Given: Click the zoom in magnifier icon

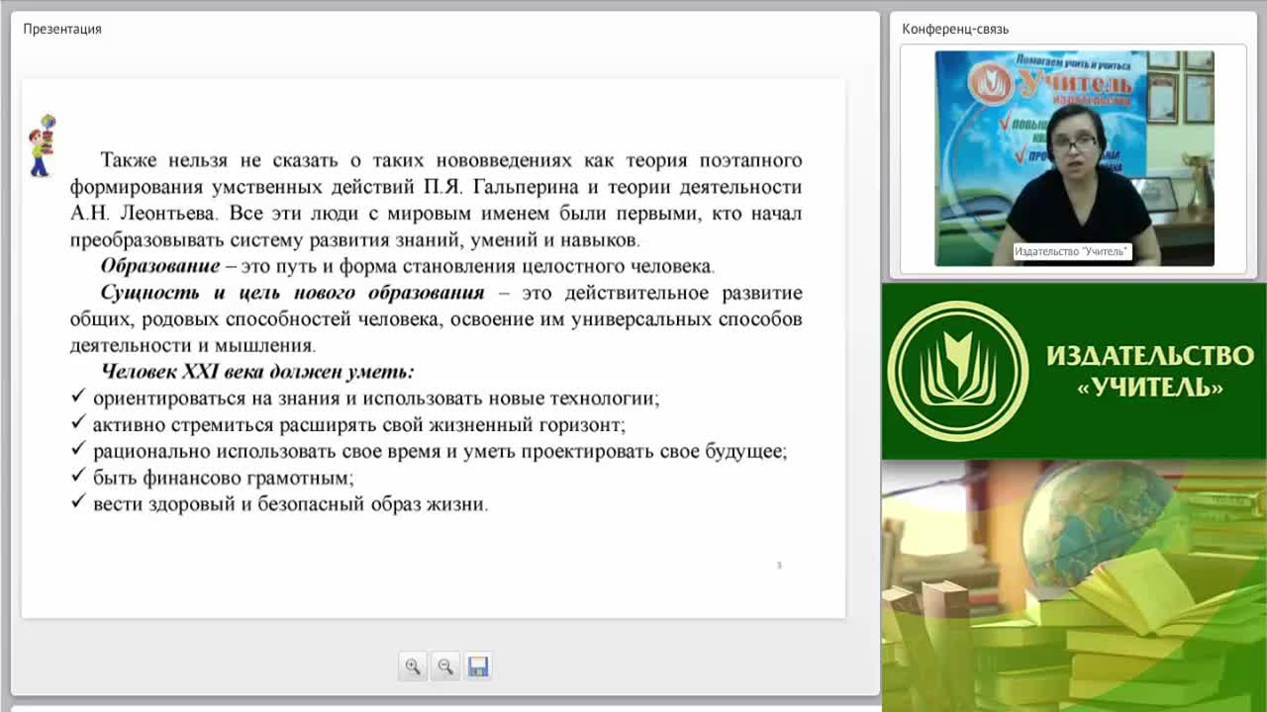Looking at the screenshot, I should pos(413,667).
